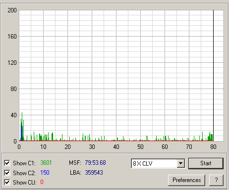Open the speed dropdown arrow
Viewport: 229px width, 190px height.
(x=181, y=163)
